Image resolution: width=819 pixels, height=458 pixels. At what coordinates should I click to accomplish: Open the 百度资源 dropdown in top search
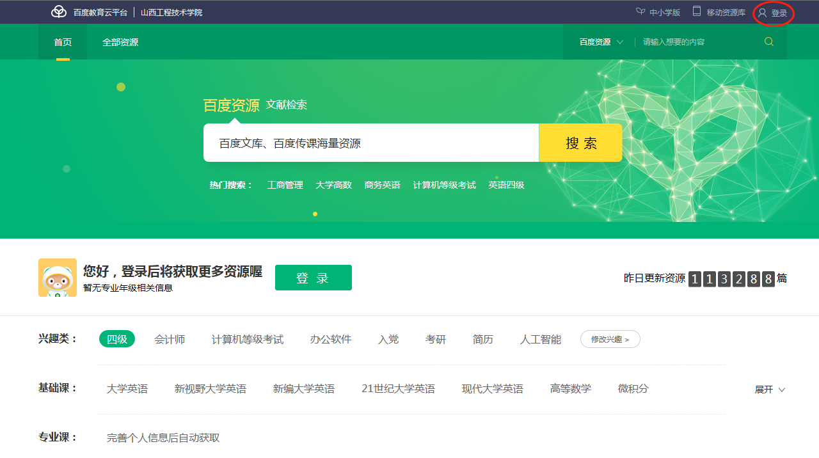click(x=601, y=42)
